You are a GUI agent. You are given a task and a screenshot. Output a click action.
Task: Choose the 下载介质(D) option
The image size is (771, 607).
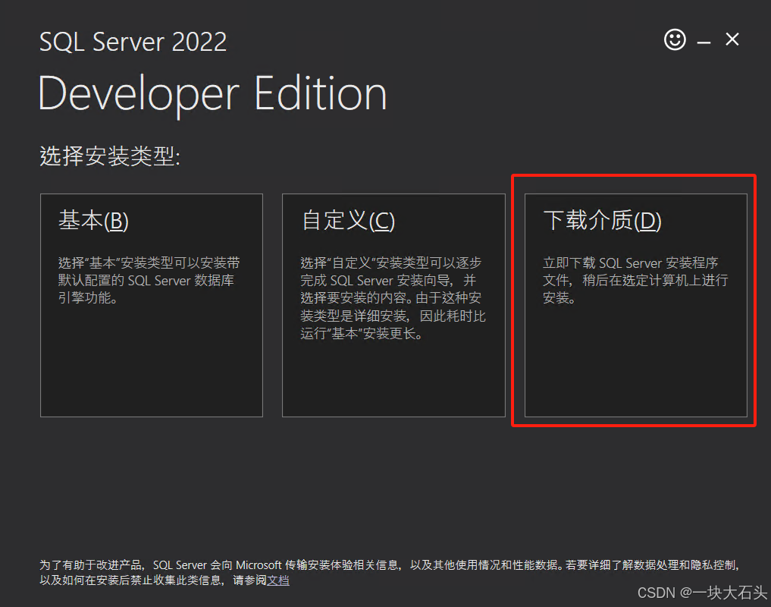coord(636,305)
